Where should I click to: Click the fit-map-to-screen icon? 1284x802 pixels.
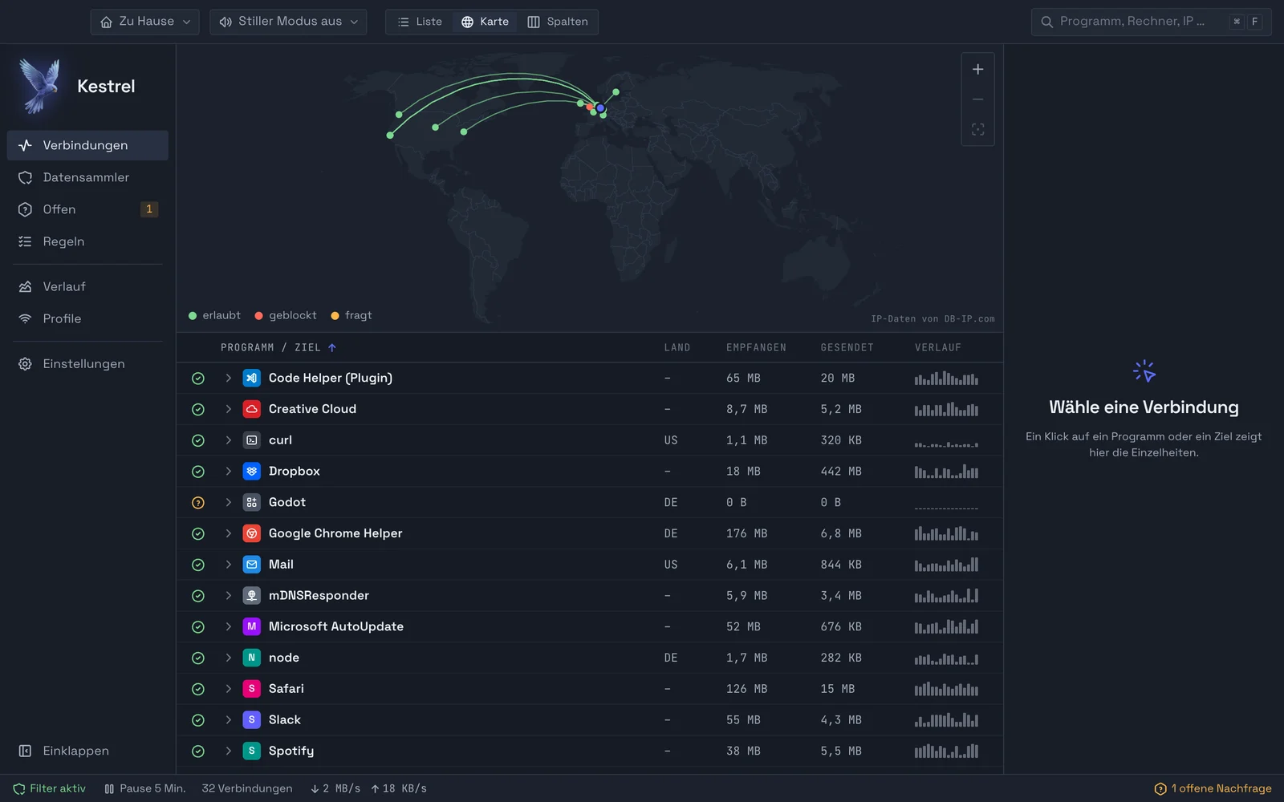point(977,129)
